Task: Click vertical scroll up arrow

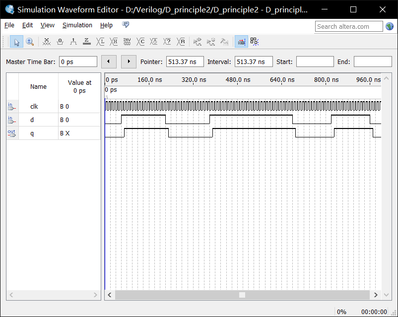Action: 386,78
